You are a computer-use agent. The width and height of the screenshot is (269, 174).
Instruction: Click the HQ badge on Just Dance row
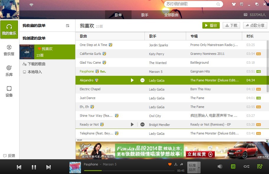point(259,98)
